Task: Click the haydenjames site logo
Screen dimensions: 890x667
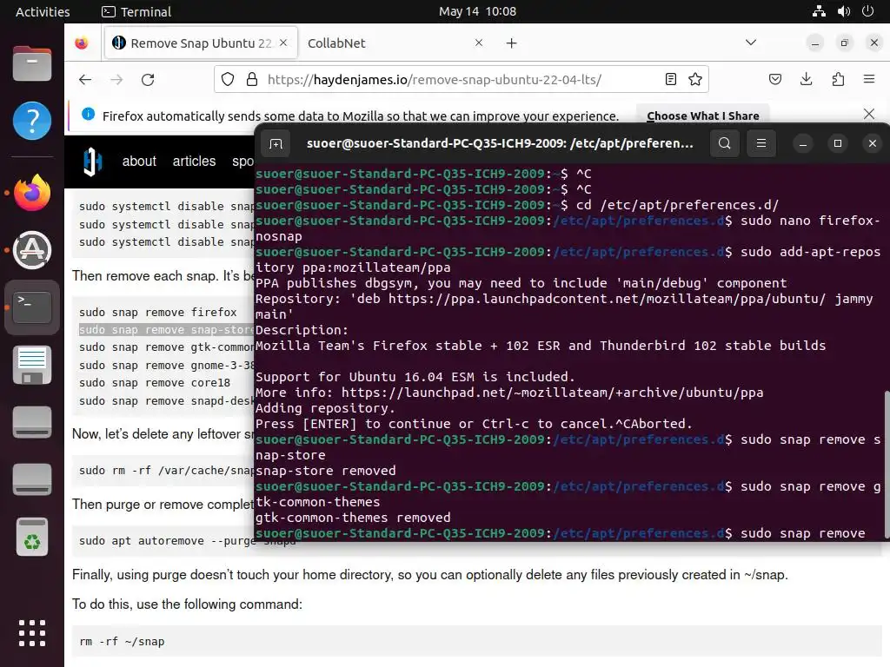Action: (x=92, y=162)
